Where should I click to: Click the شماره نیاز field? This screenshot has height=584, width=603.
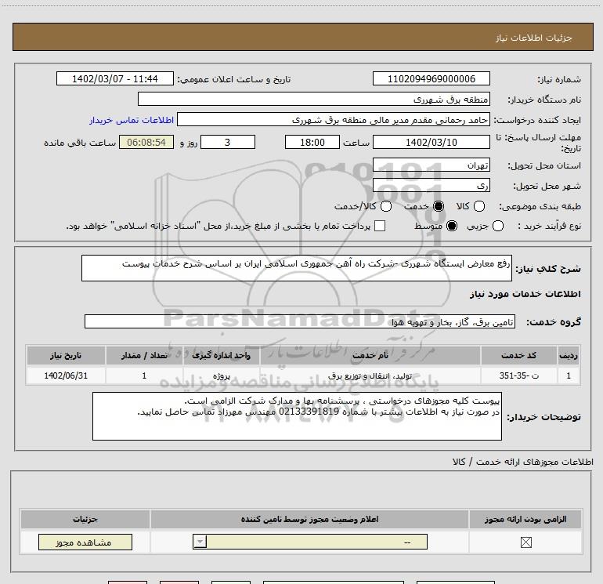[x=431, y=79]
